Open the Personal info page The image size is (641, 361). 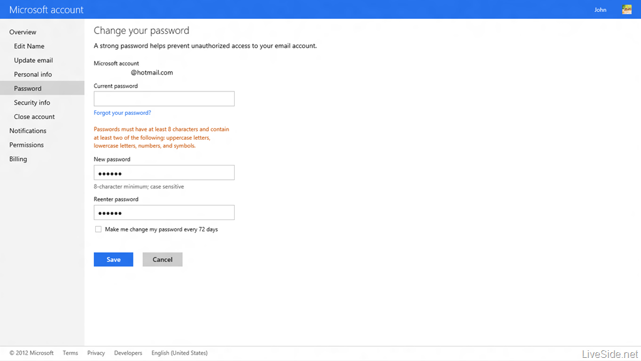click(33, 75)
